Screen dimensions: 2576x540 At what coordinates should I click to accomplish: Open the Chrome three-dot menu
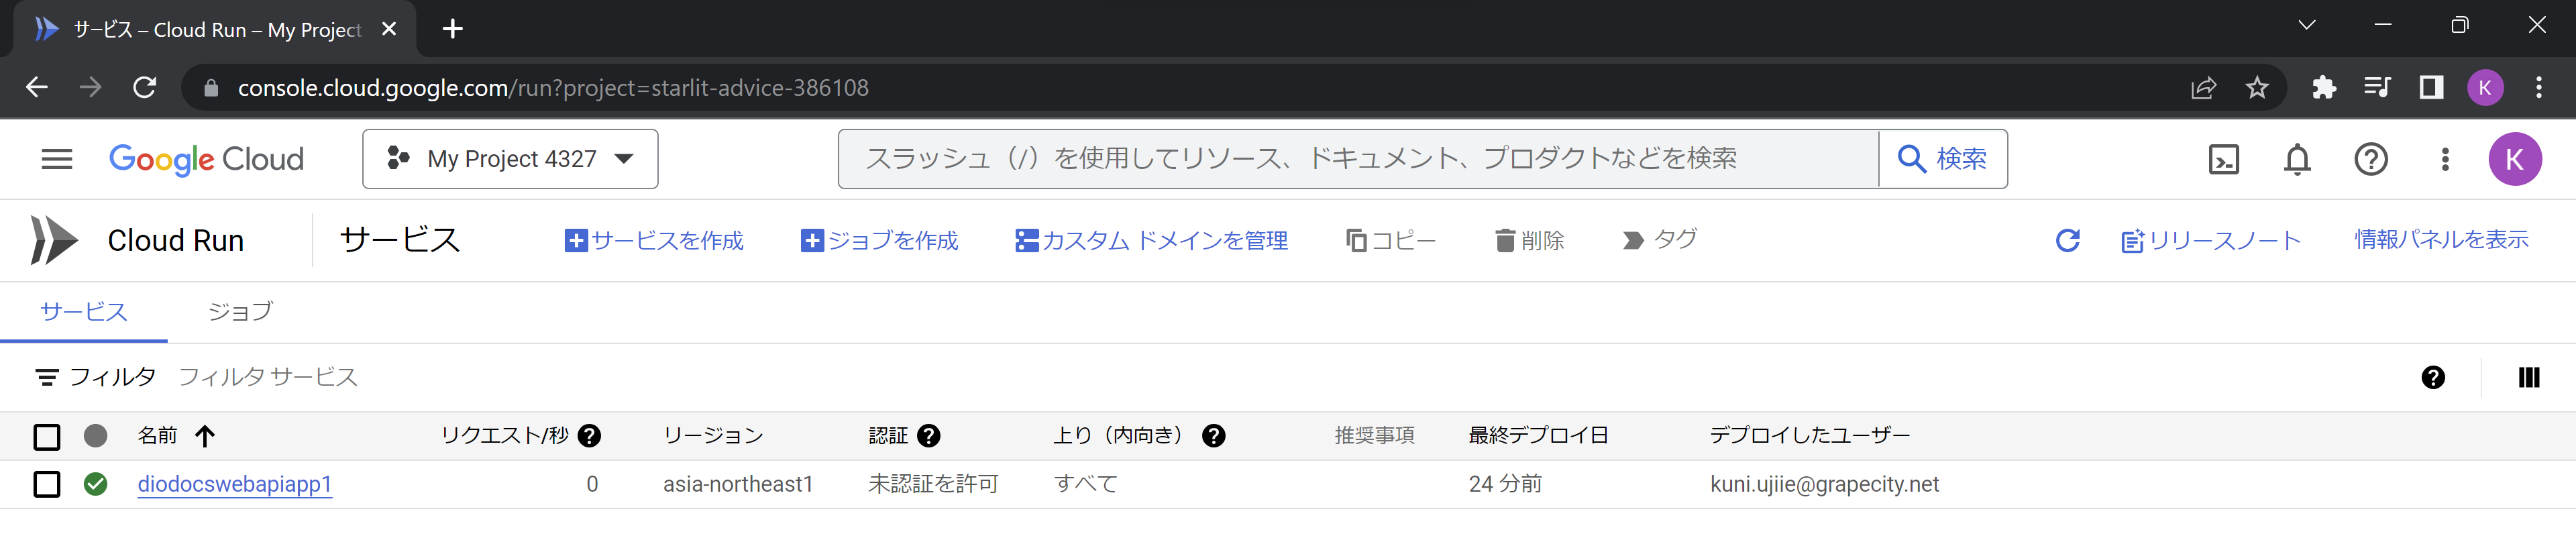coord(2539,88)
